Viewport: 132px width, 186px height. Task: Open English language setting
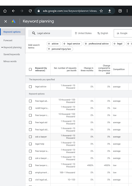[103, 33]
